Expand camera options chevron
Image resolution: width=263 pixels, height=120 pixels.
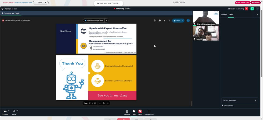(x=8, y=111)
